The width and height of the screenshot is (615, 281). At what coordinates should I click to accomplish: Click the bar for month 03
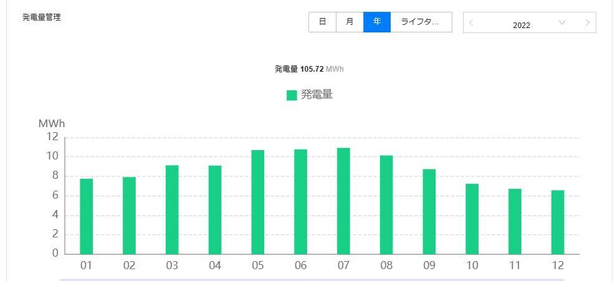tap(172, 210)
